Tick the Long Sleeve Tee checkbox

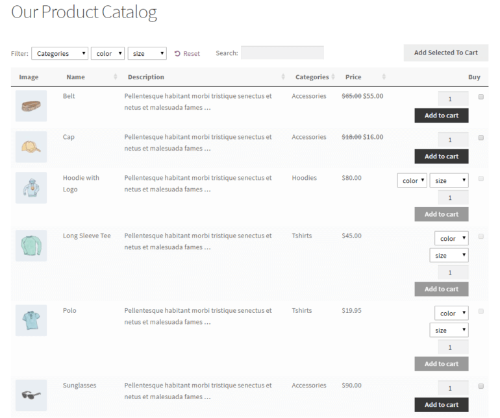point(481,236)
